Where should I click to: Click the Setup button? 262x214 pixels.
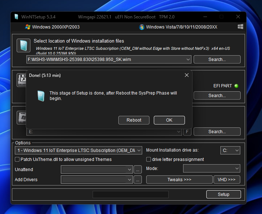(x=224, y=195)
